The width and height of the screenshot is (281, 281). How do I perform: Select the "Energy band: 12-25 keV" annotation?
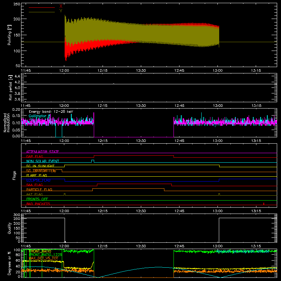coord(51,112)
